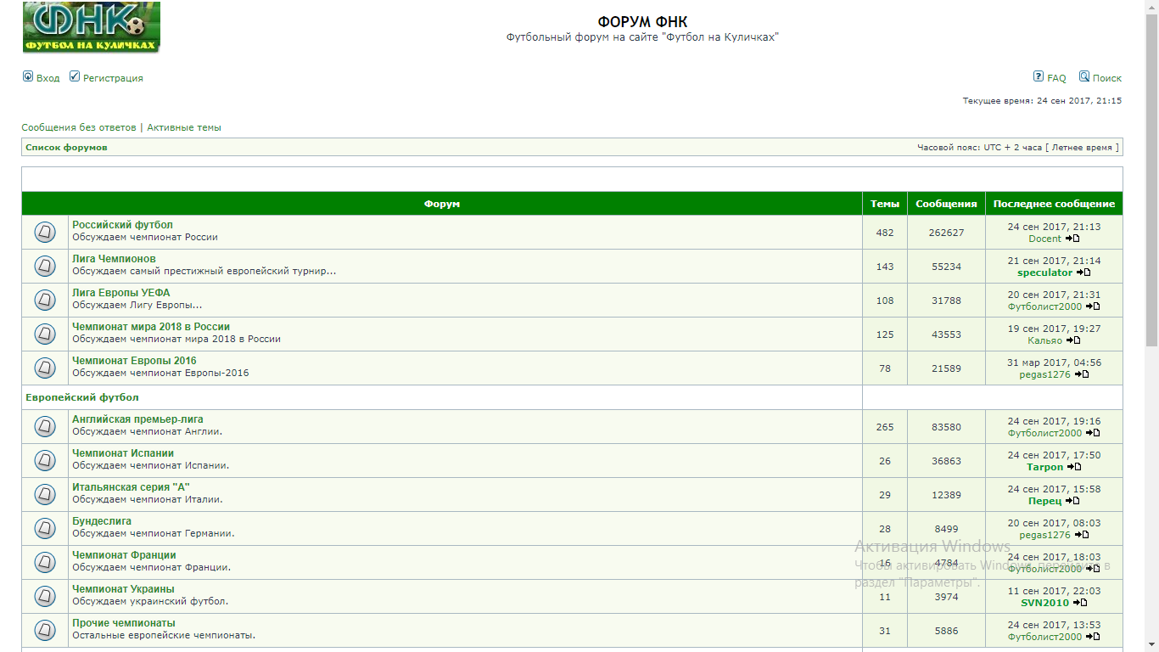Screen dimensions: 1159x652
Task: Open user profile Перец
Action: tap(1045, 501)
